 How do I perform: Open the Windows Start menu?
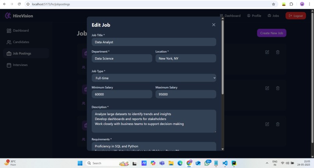click(x=80, y=163)
